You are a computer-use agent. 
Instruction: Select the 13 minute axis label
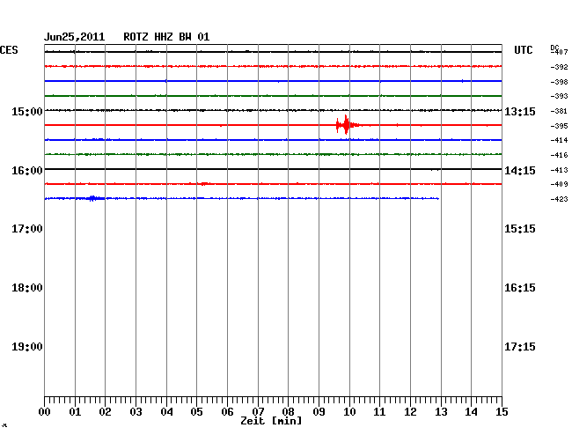441,412
